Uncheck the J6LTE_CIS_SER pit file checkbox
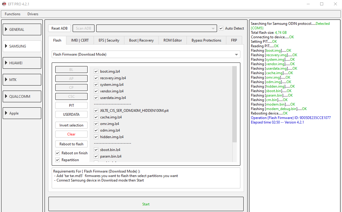The height and width of the screenshot is (212, 342). (96, 111)
